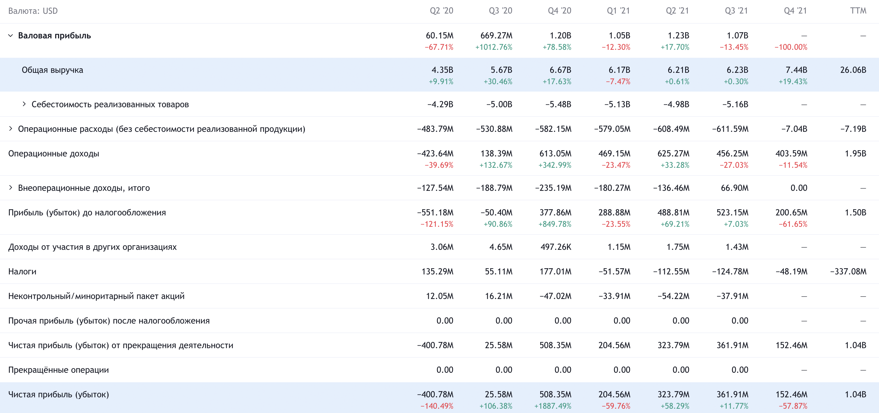Viewport: 879px width, 413px height.
Task: Click non-operating income value 66.90M
Action: click(735, 188)
